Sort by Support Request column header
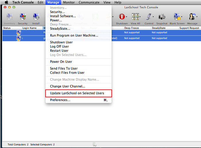The height and width of the screenshot is (148, 201). click(x=189, y=28)
